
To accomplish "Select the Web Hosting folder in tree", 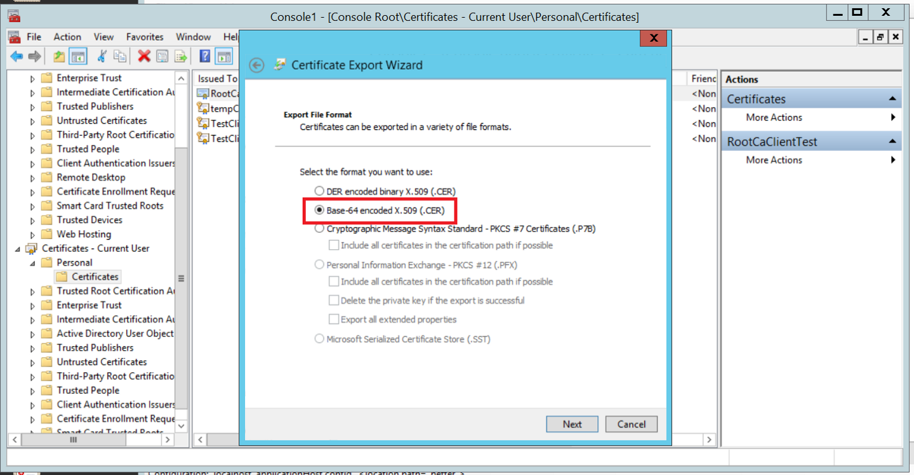I will (x=84, y=234).
